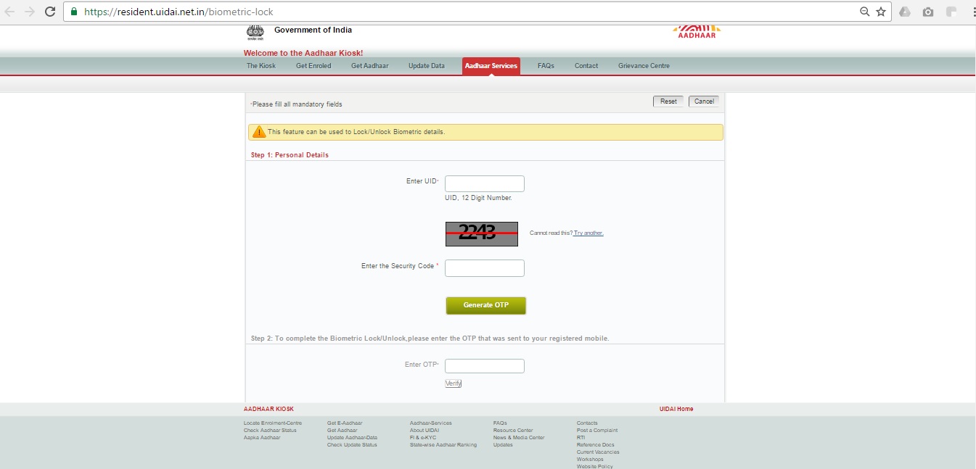Click the Try another captcha link

tap(589, 233)
